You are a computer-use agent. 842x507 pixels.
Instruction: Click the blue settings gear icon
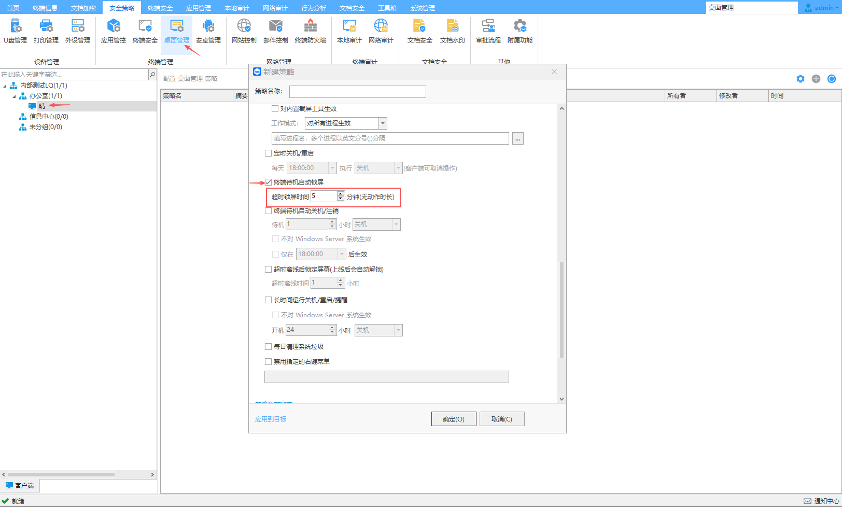pyautogui.click(x=801, y=79)
